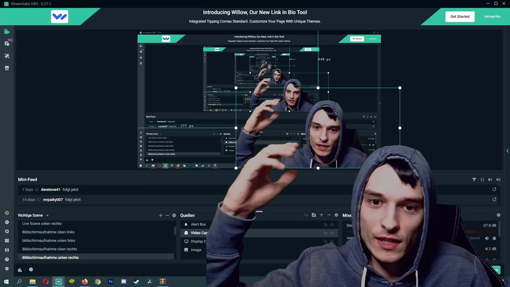Add a new source with the plus icon
The height and width of the screenshot is (287, 510).
(x=321, y=215)
